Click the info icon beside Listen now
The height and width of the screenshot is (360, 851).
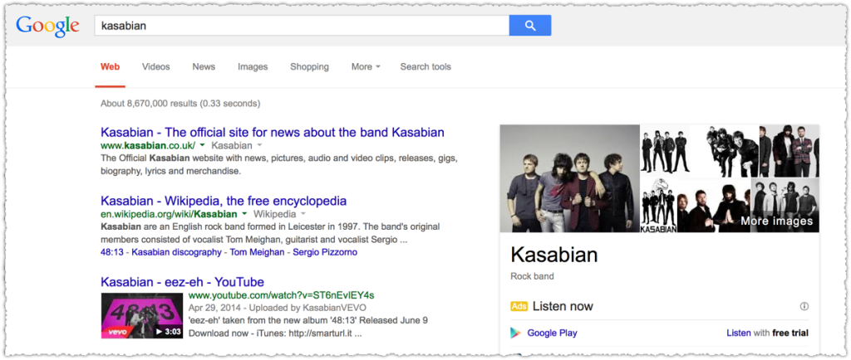(804, 306)
